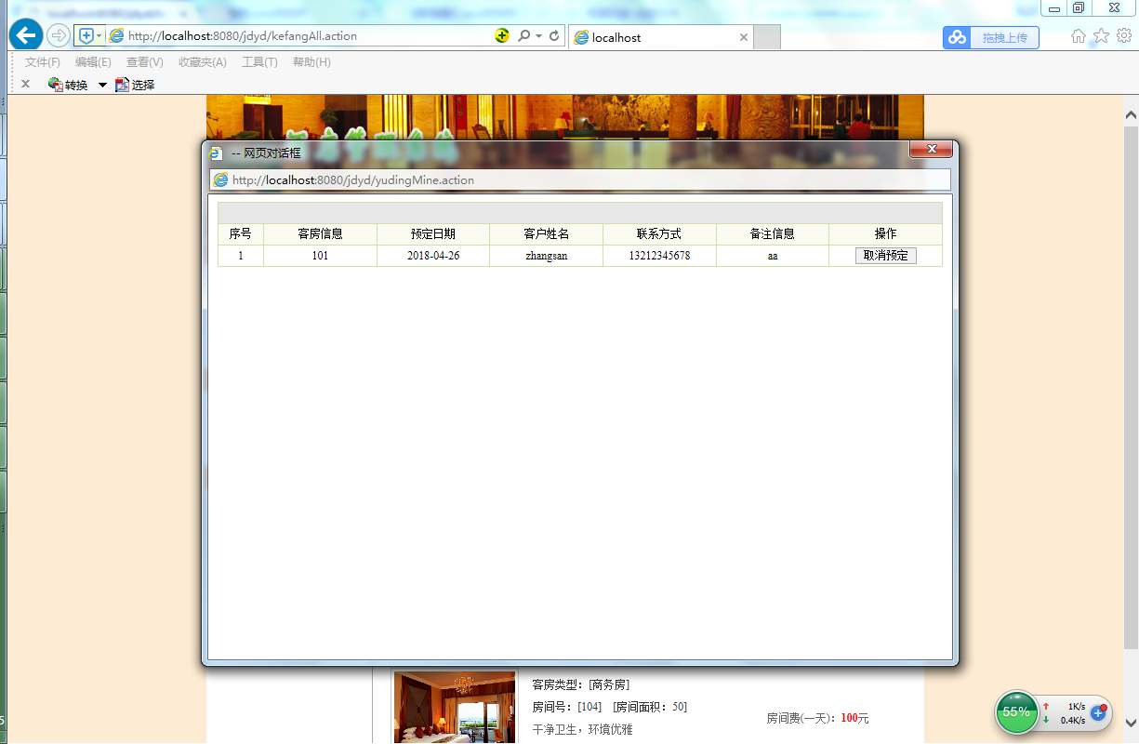
Task: Click the 取消预定 button for room 101
Action: (x=885, y=256)
